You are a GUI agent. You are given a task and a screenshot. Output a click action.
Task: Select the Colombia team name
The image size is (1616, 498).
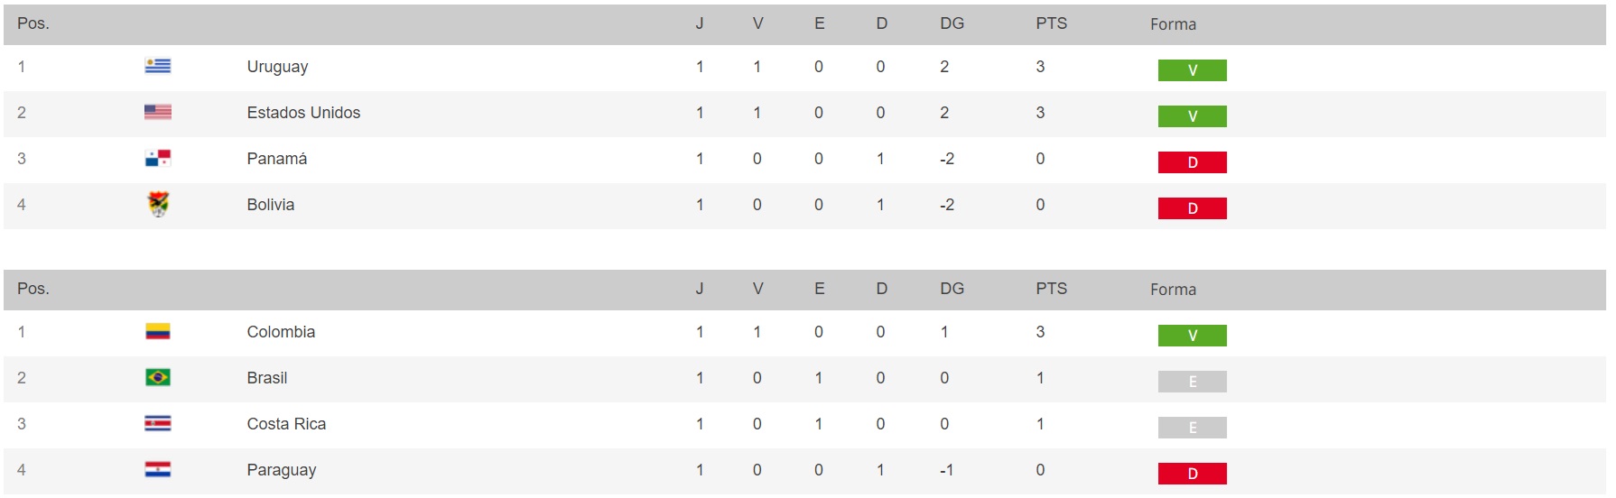(281, 332)
